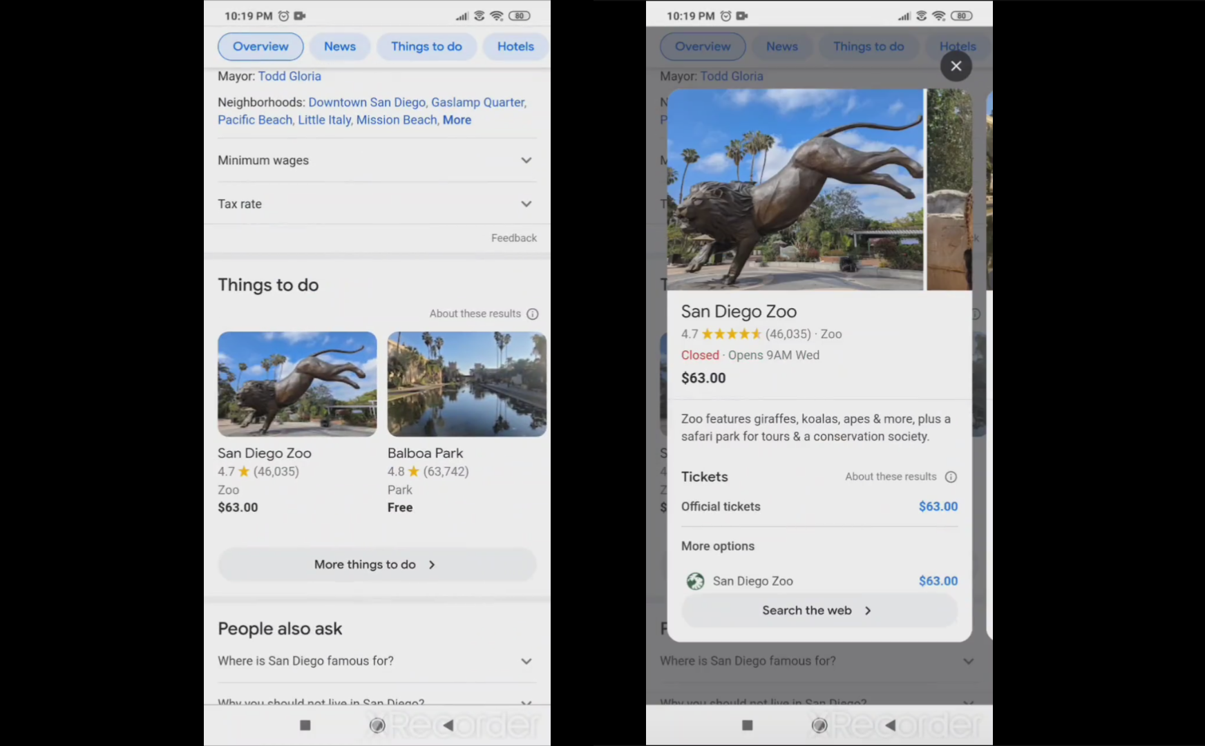Tap battery indicator in right status bar

click(962, 16)
